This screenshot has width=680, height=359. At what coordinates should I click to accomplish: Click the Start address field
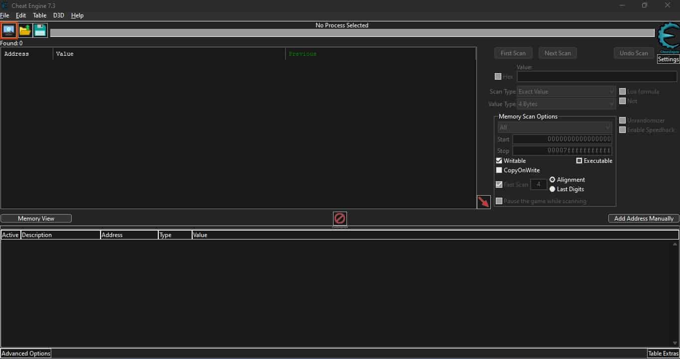562,139
